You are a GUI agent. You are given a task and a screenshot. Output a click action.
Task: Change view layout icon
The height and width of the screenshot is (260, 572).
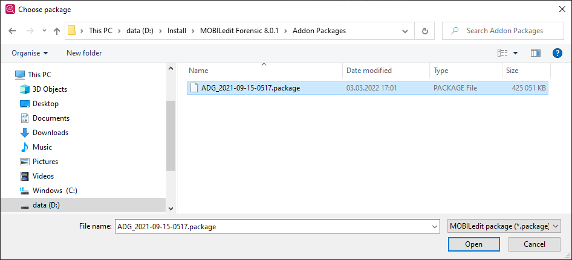pos(502,53)
